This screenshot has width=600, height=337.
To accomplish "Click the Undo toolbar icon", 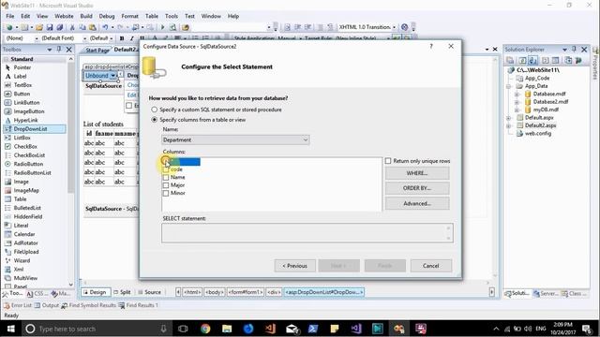I will tap(105, 27).
